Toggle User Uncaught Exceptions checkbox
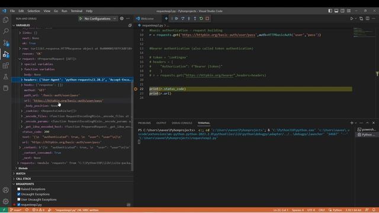The height and width of the screenshot is (213, 379). point(18,199)
